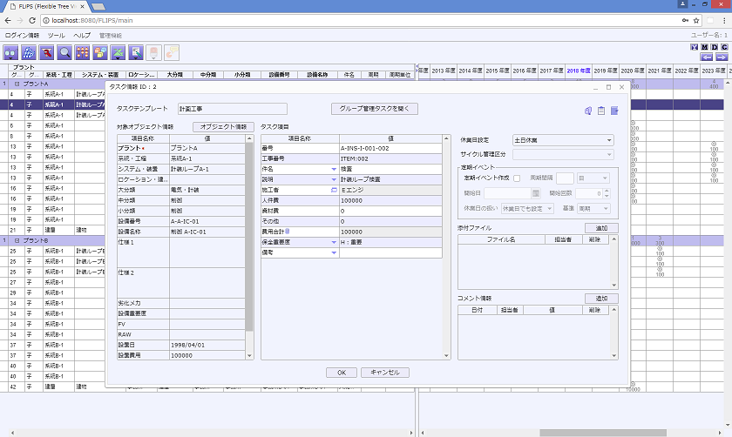The image size is (732, 437).
Task: Click the overlapping colored squares toolbar icon
Action: pos(100,53)
